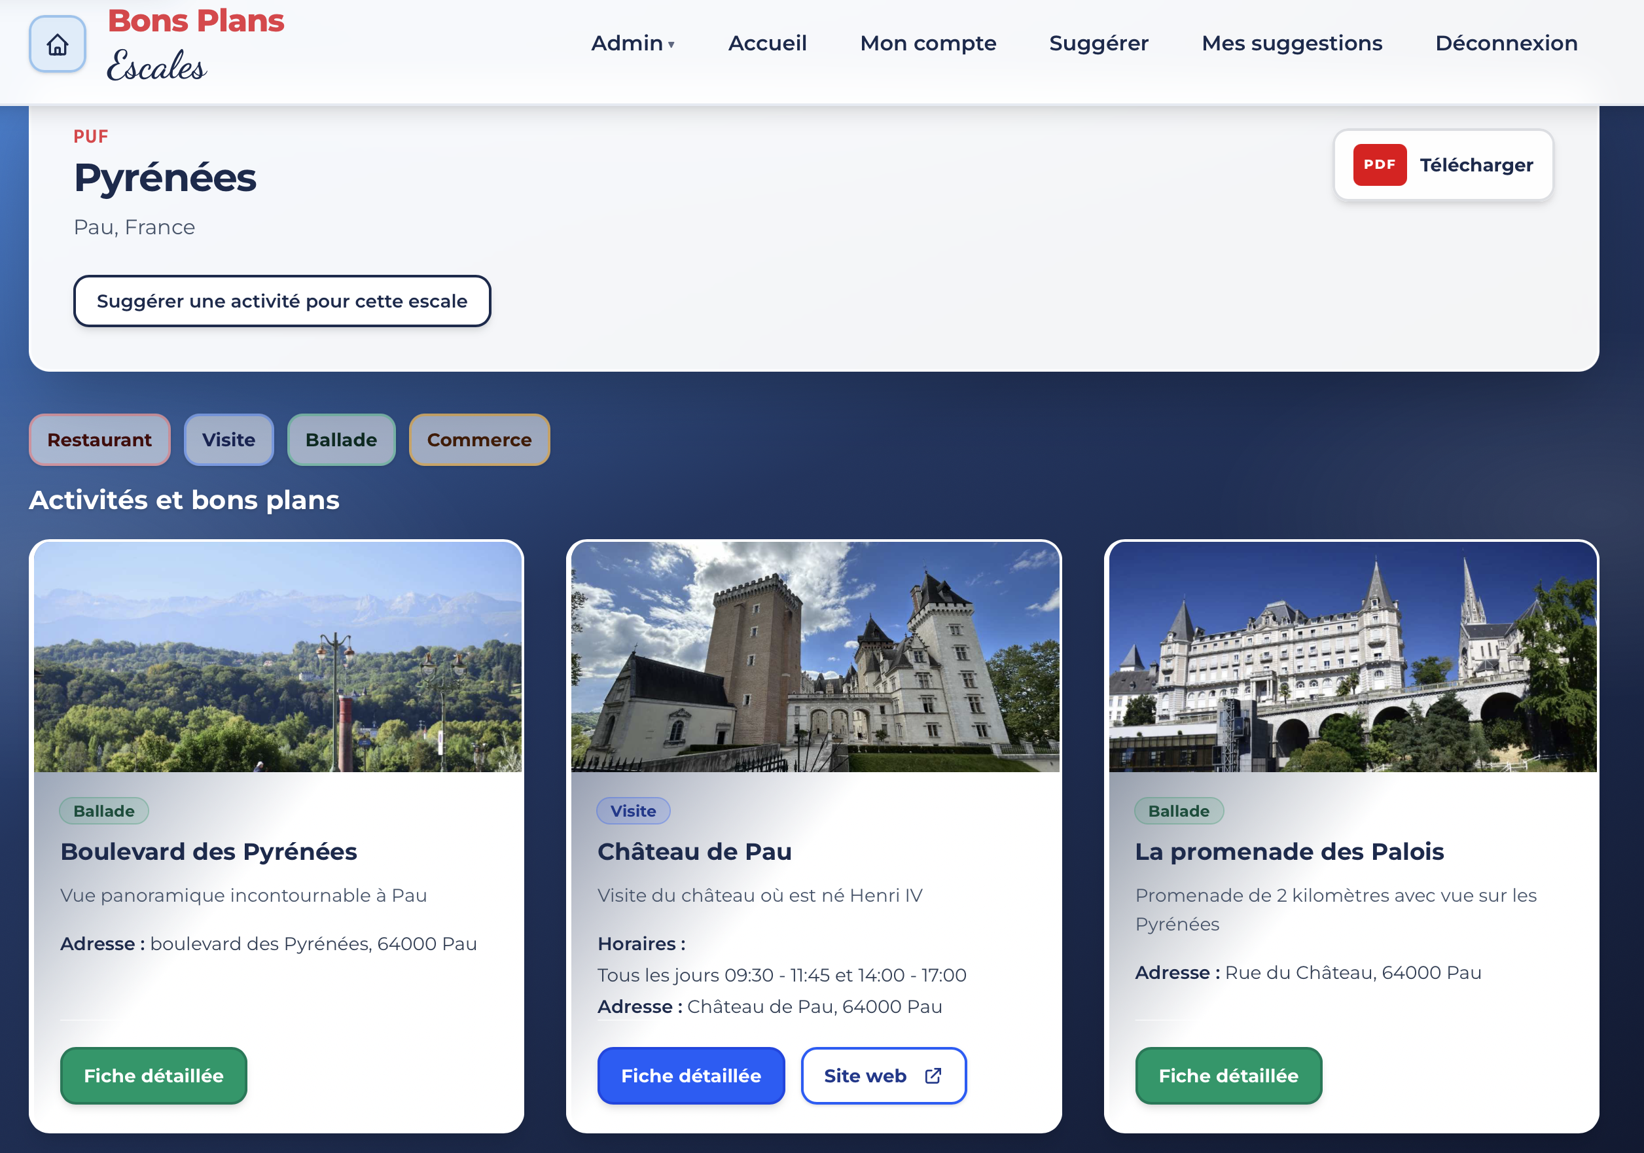This screenshot has height=1153, width=1644.
Task: Click Suggérer une activité pour cette escale
Action: click(x=281, y=301)
